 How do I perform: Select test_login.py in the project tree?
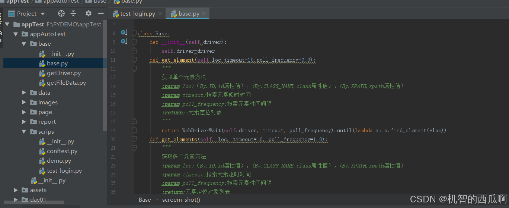pos(64,171)
